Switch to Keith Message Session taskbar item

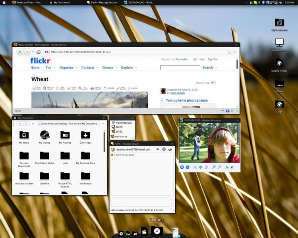(x=102, y=2)
